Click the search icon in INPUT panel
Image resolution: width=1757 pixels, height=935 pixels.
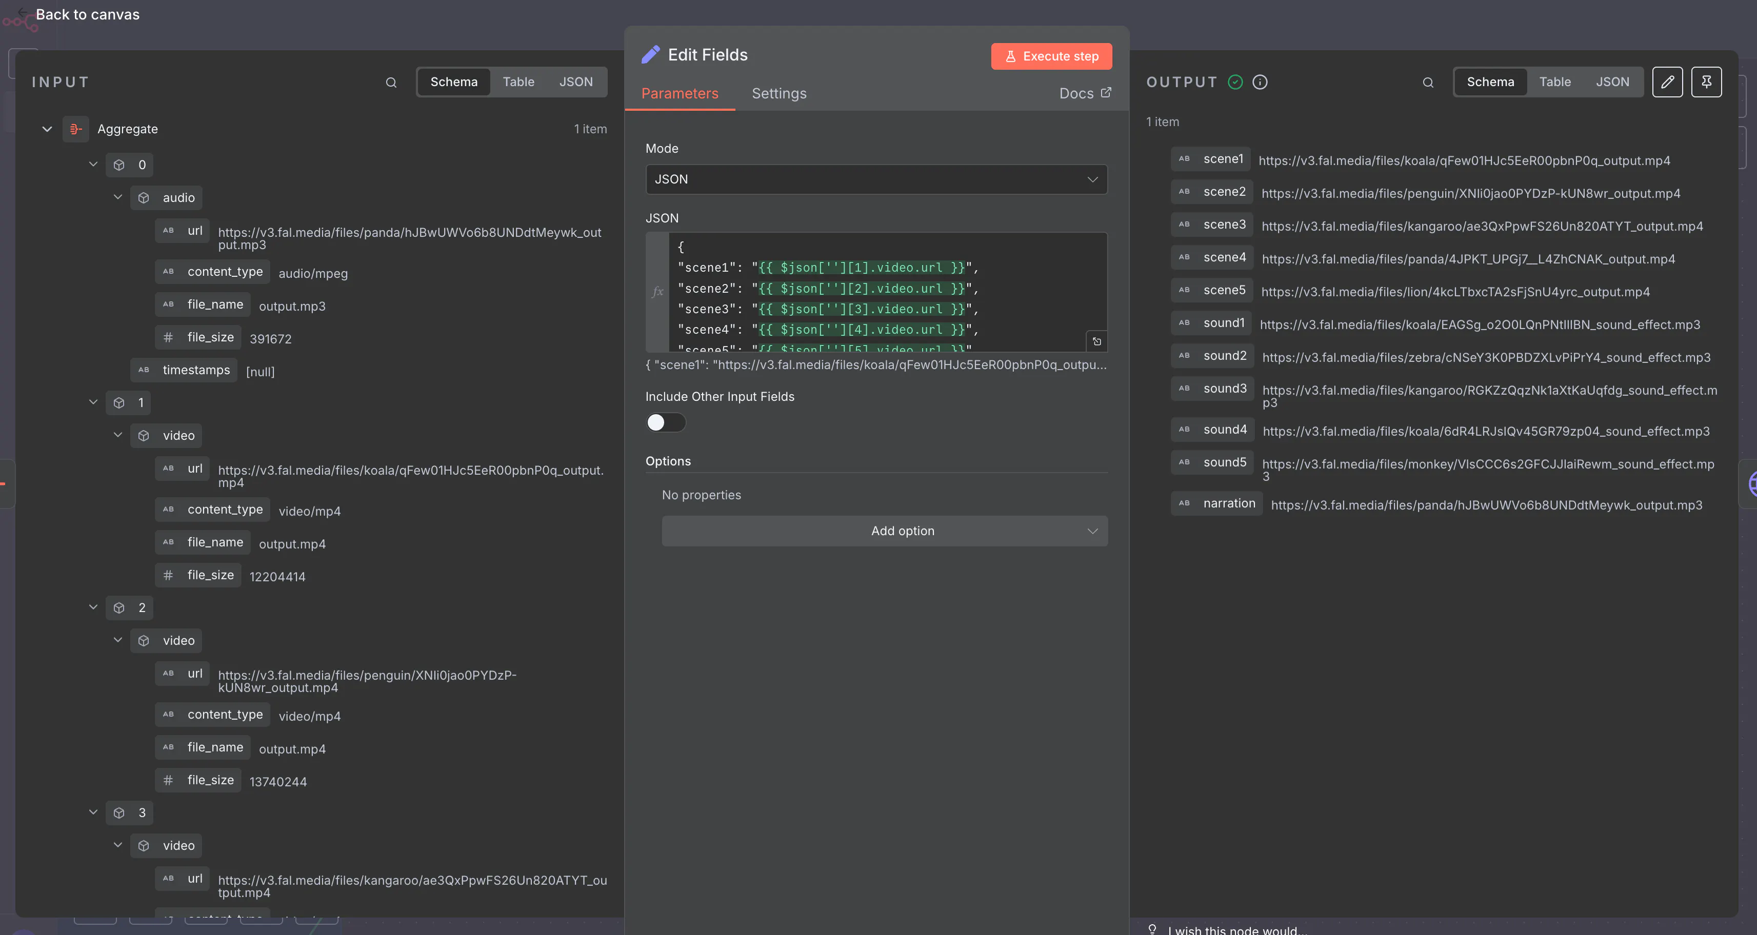click(x=391, y=83)
